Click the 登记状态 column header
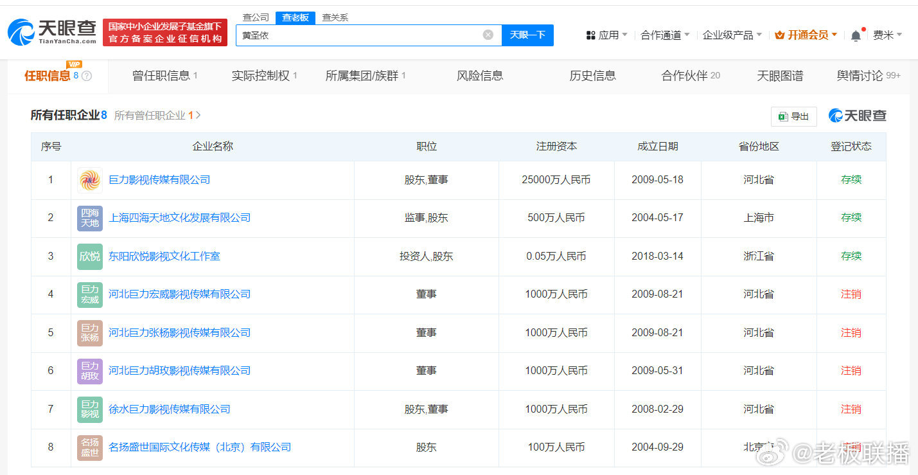 pyautogui.click(x=851, y=147)
